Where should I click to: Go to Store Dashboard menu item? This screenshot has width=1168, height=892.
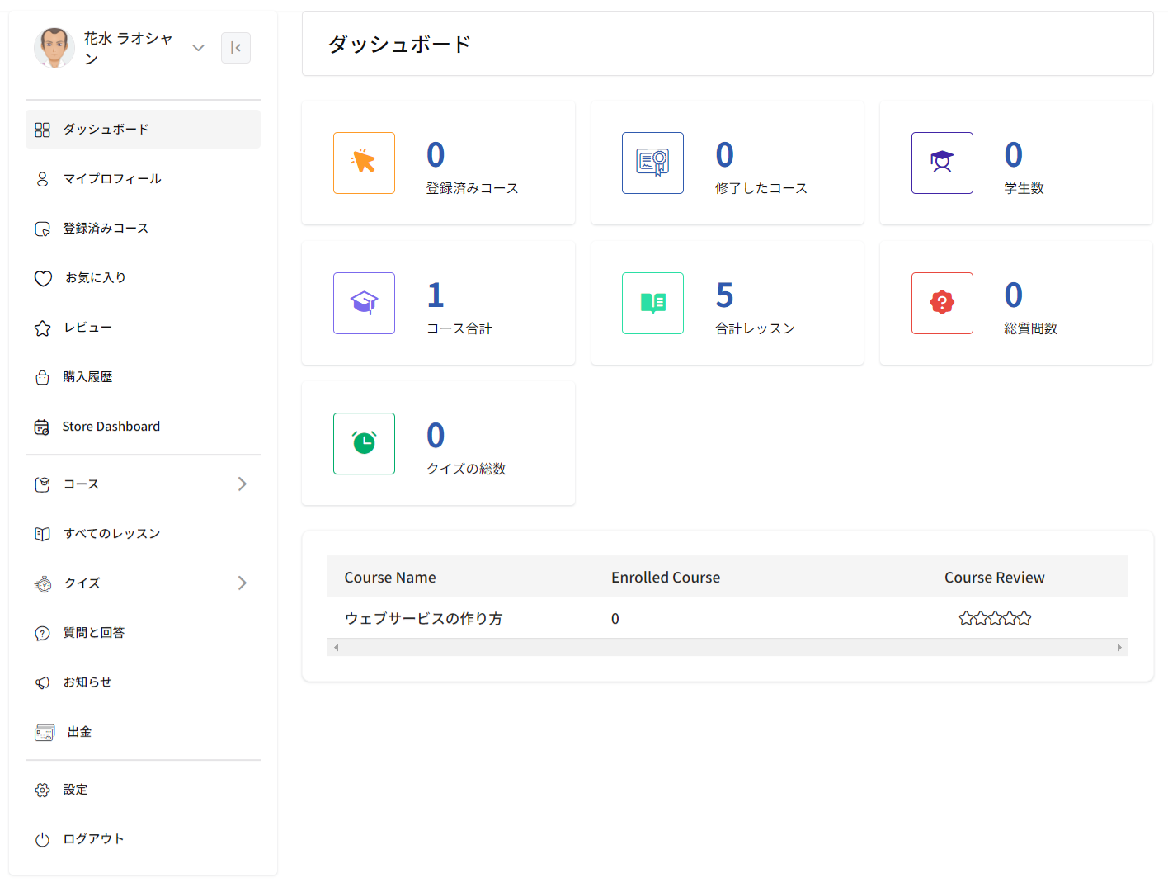(111, 427)
